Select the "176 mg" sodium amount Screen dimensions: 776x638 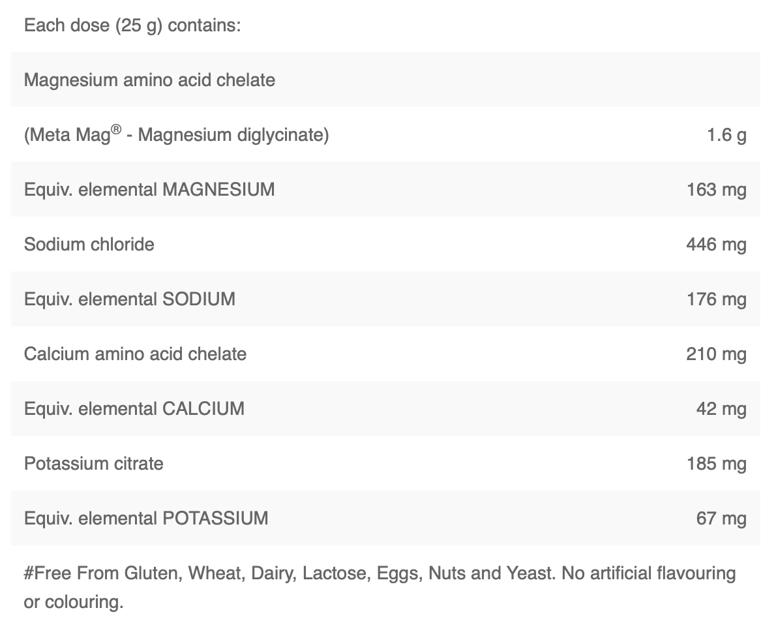point(716,299)
